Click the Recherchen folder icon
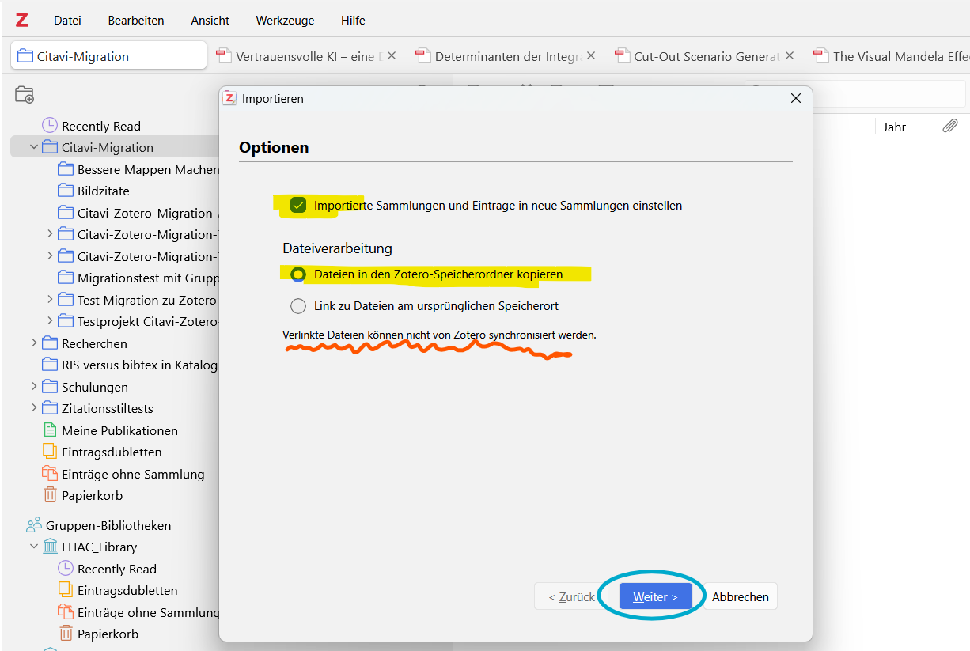Image resolution: width=970 pixels, height=651 pixels. (x=49, y=343)
